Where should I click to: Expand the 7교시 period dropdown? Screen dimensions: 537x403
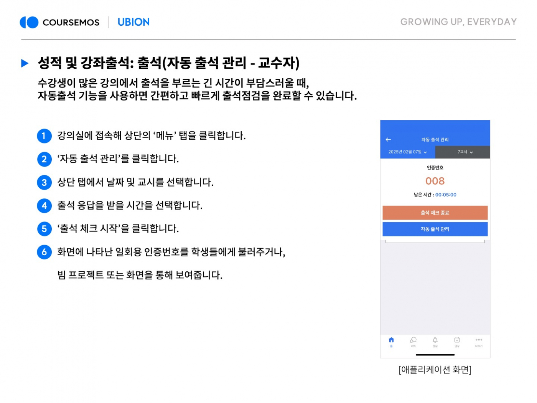(x=465, y=152)
